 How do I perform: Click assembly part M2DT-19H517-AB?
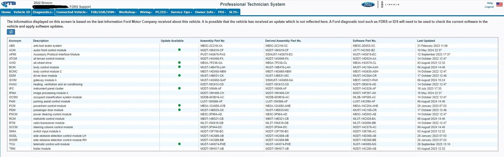pos(212,149)
